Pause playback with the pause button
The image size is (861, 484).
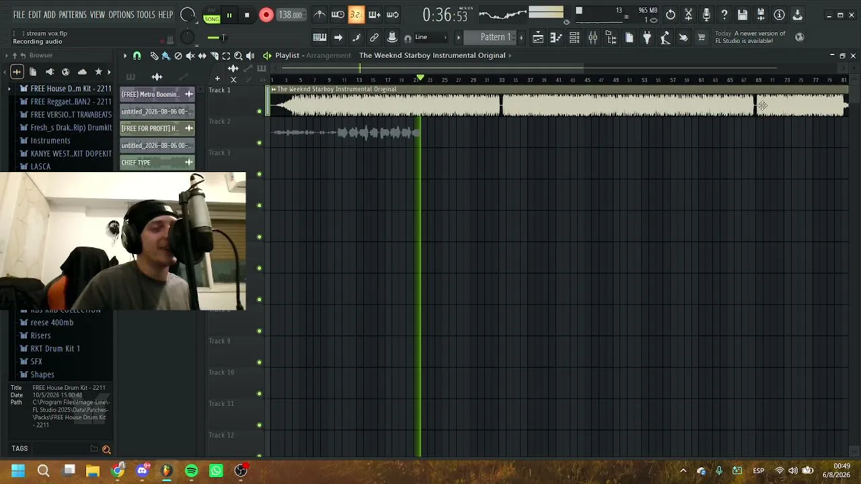[229, 15]
